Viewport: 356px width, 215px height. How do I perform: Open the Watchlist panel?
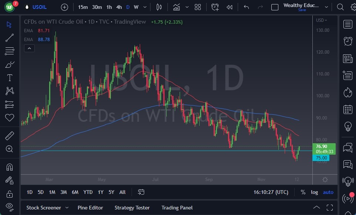coord(347,24)
